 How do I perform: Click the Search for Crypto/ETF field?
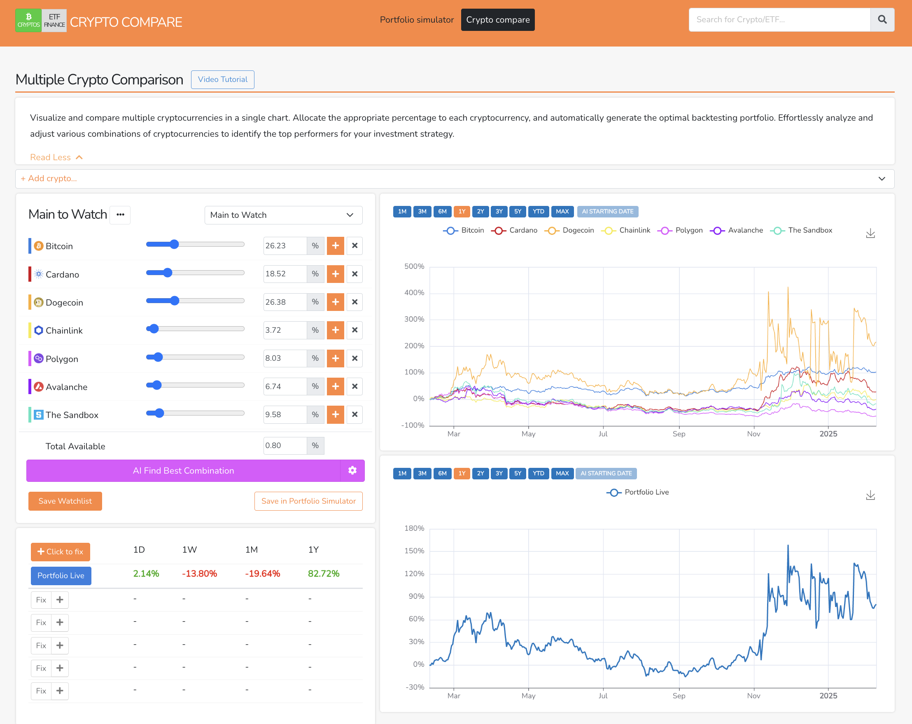(x=779, y=19)
